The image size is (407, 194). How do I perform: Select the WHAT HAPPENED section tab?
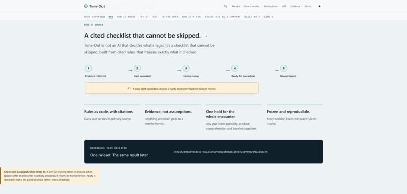(x=94, y=17)
